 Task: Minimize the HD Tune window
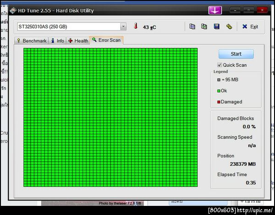(235, 10)
